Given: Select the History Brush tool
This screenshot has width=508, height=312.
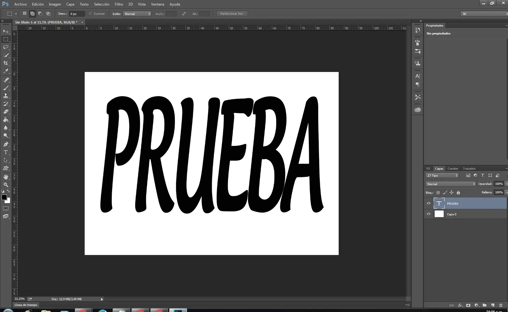Looking at the screenshot, I should [x=6, y=104].
